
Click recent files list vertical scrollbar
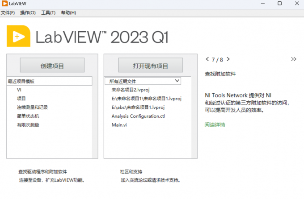pos(194,118)
